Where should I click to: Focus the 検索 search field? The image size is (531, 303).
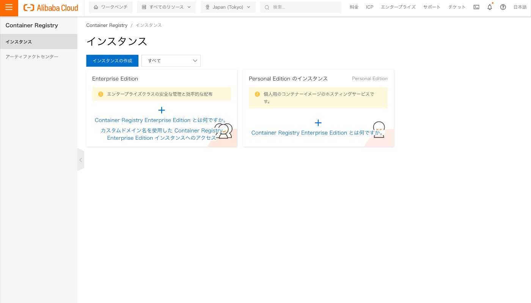coord(301,7)
